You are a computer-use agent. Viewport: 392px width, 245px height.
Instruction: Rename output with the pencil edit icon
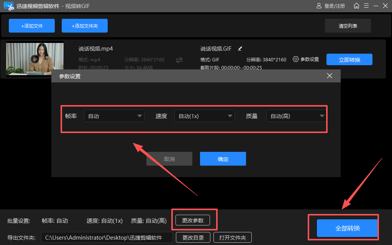[x=240, y=48]
